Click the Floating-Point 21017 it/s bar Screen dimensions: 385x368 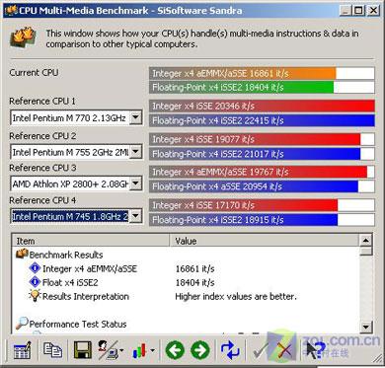(255, 154)
